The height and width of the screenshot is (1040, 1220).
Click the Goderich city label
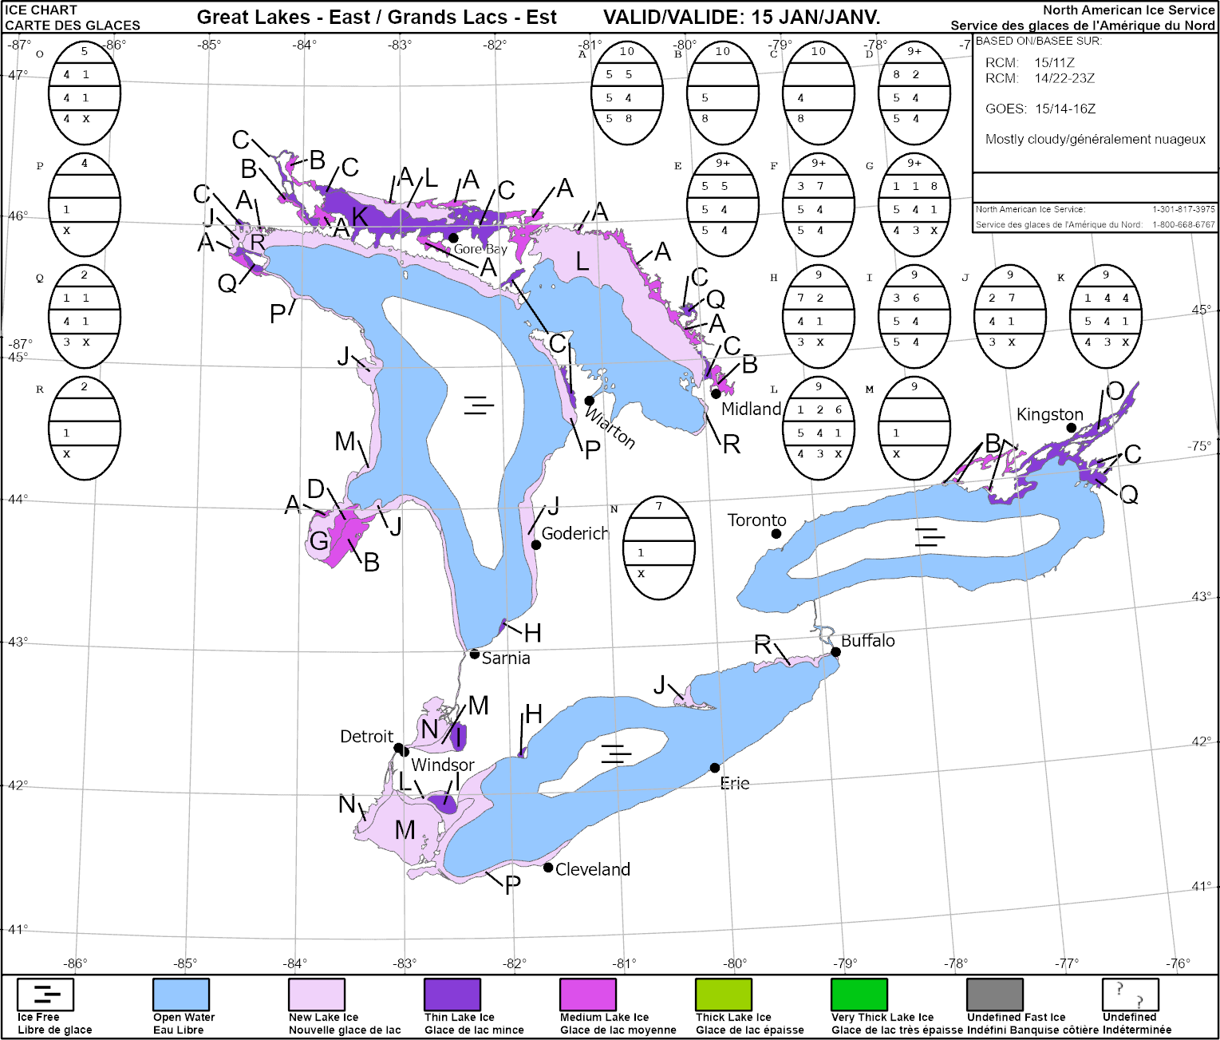(575, 533)
